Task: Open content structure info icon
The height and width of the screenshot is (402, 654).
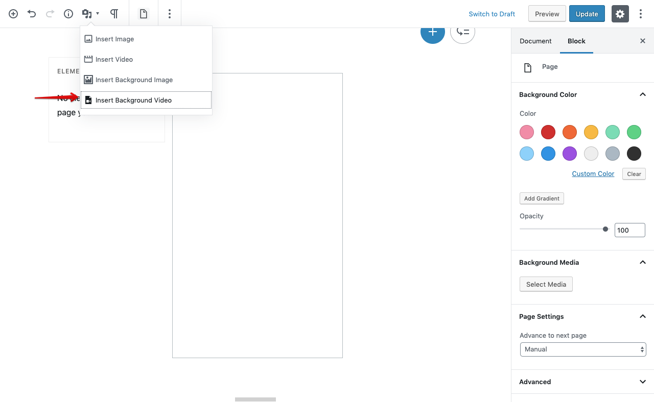Action: pos(68,14)
